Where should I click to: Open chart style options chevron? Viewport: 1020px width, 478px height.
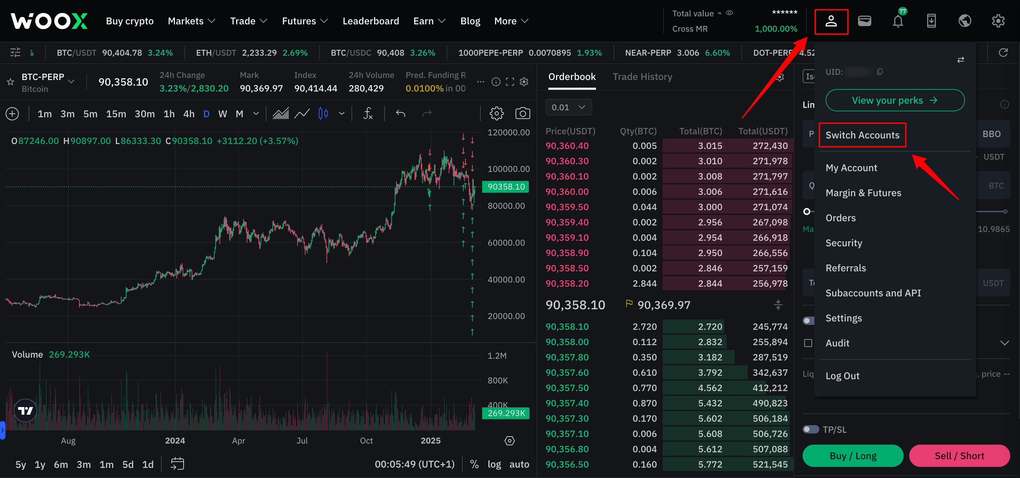tap(342, 114)
